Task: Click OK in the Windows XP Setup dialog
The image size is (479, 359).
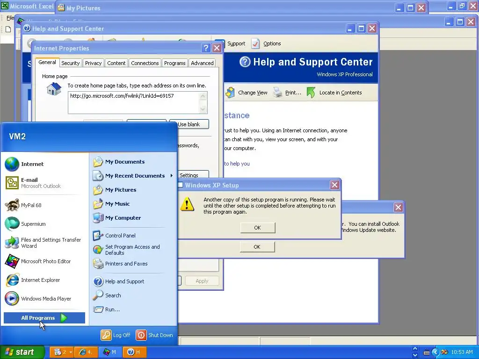Action: pos(258,228)
